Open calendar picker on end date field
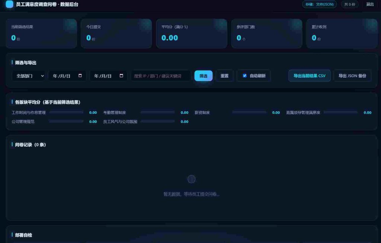Screen dimensions: 381x243 (x=121, y=76)
